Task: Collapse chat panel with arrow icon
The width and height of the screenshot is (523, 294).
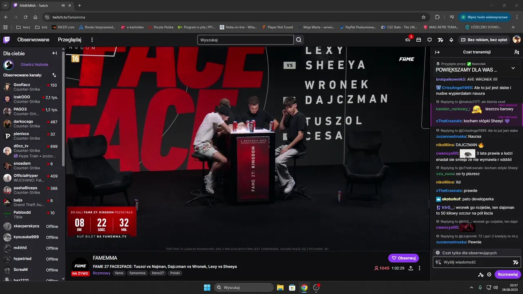Action: 437,52
